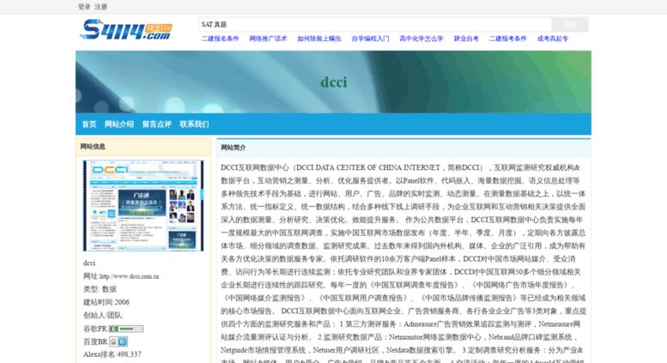667x363 pixels.
Task: Switch to the 留言点评 nav tab
Action: click(156, 124)
